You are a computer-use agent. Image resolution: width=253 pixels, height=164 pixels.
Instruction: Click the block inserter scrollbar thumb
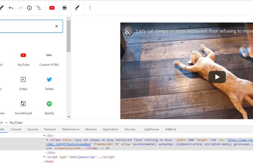coord(69,36)
